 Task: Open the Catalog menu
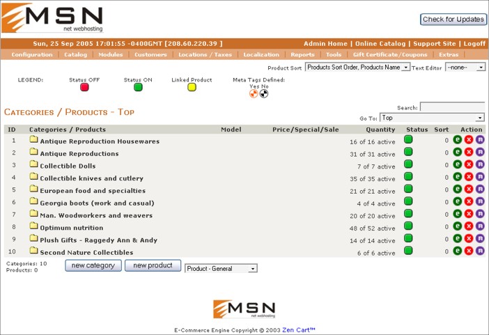point(75,54)
